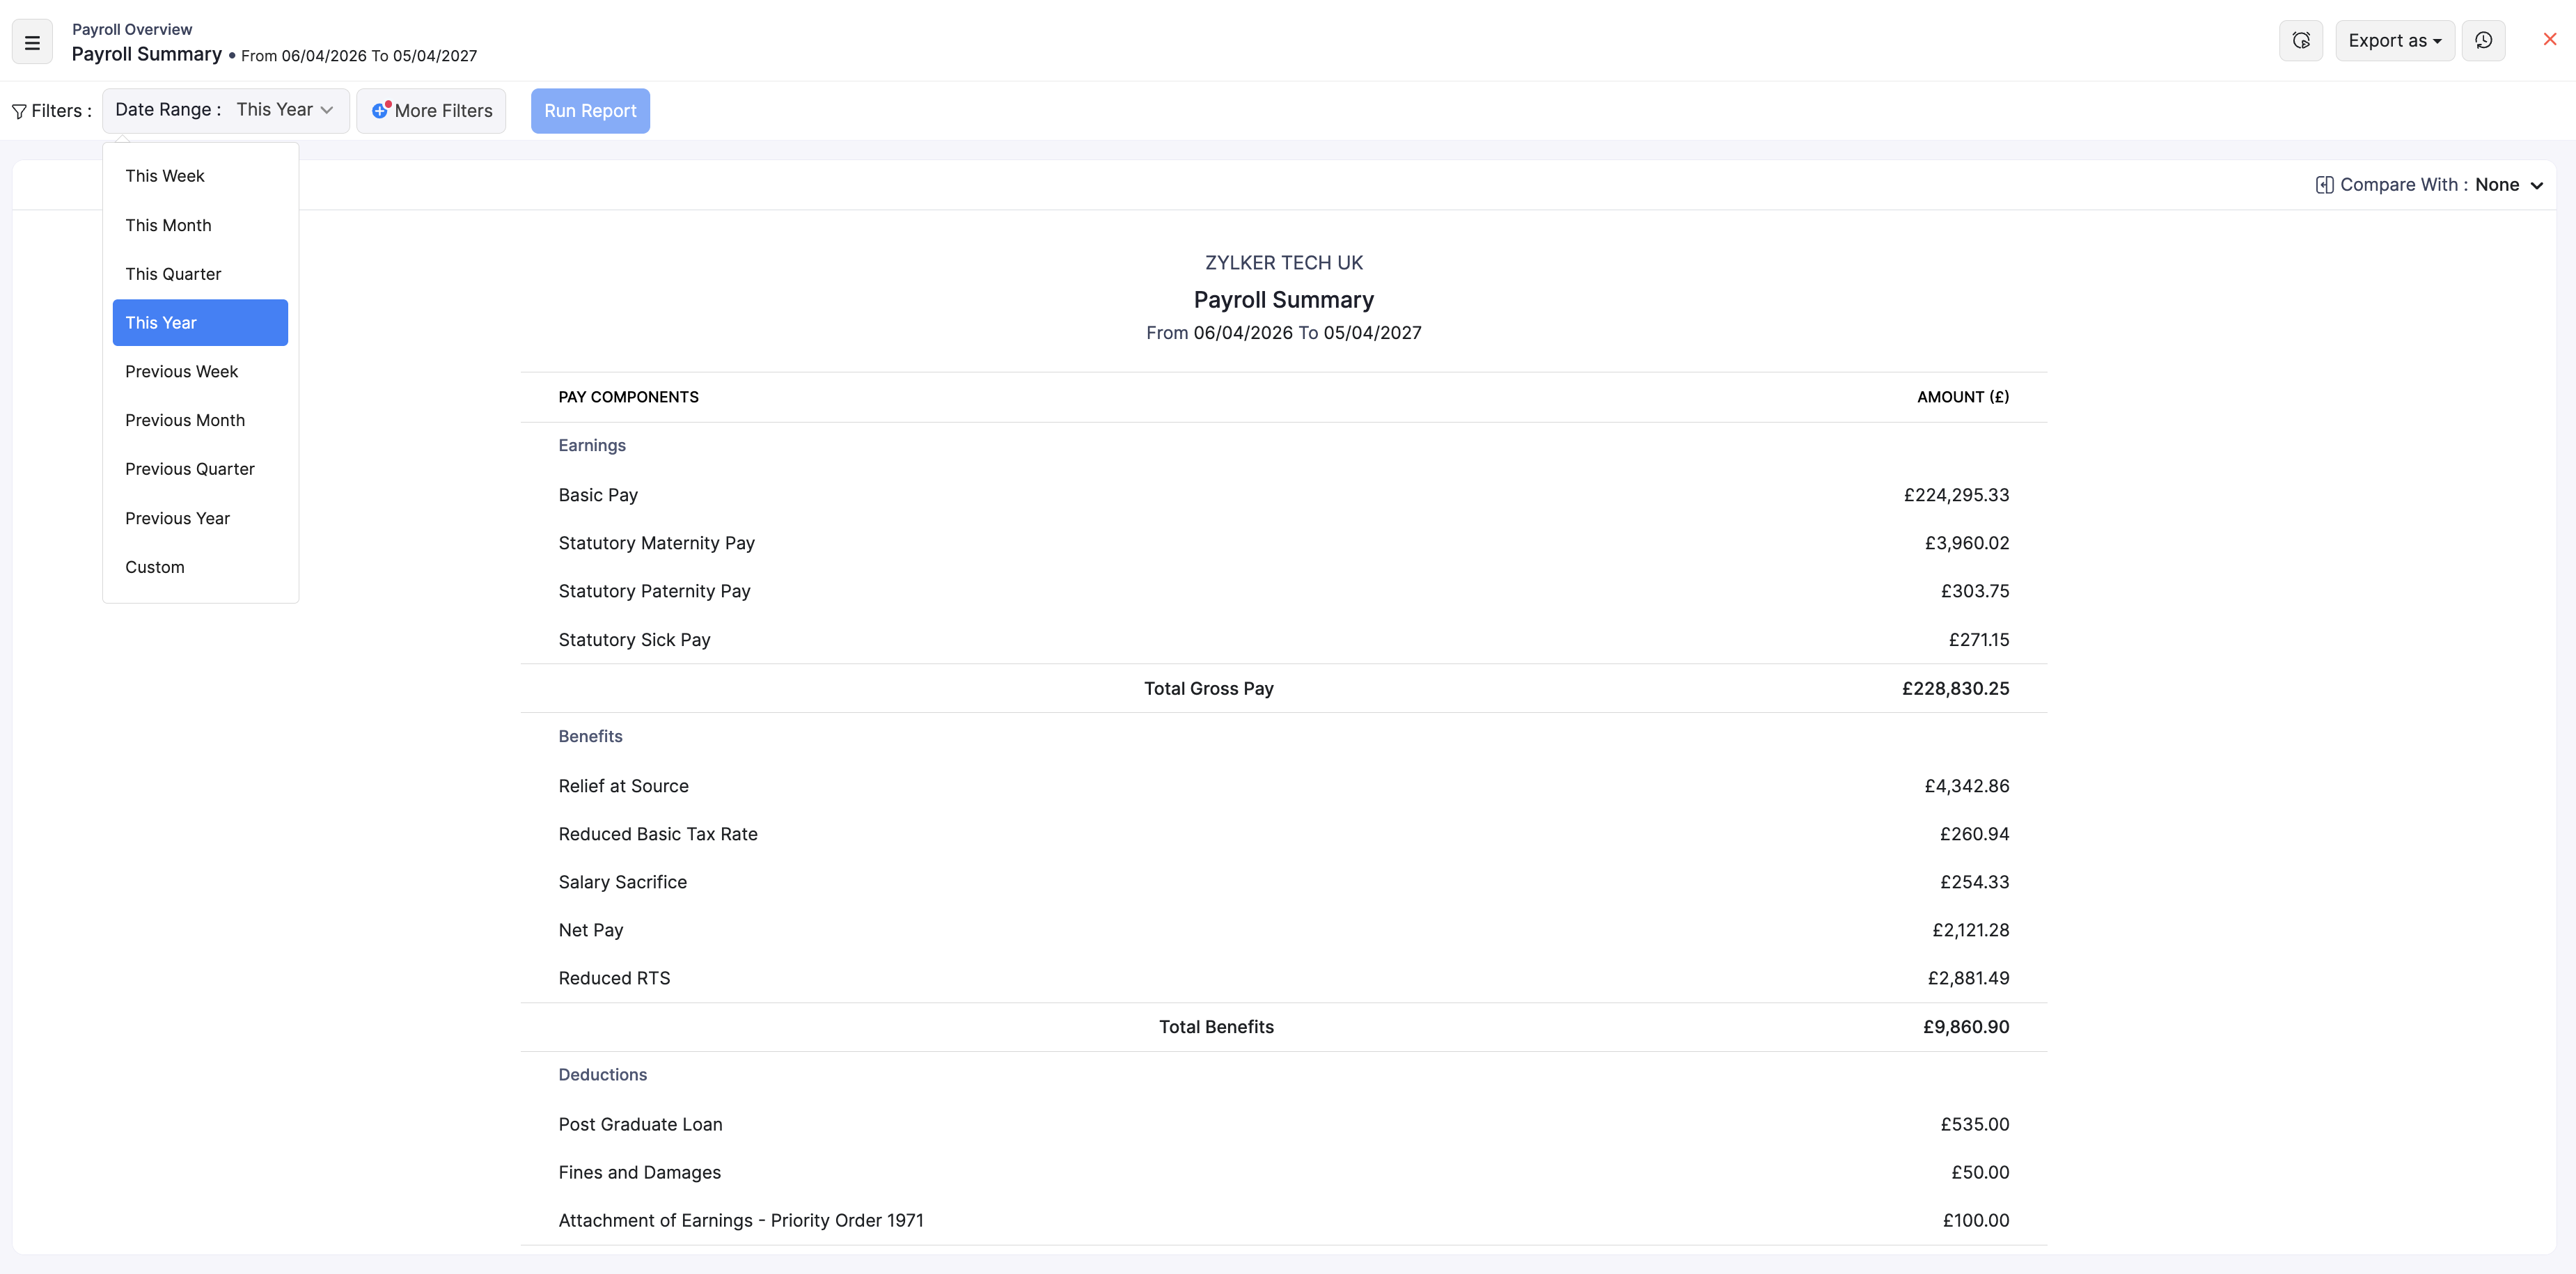Screen dimensions: 2576x1274
Task: Open the Compare With None dropdown
Action: click(2508, 185)
